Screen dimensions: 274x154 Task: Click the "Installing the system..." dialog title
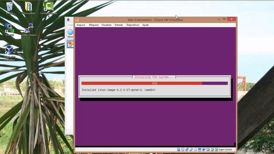pyautogui.click(x=154, y=77)
